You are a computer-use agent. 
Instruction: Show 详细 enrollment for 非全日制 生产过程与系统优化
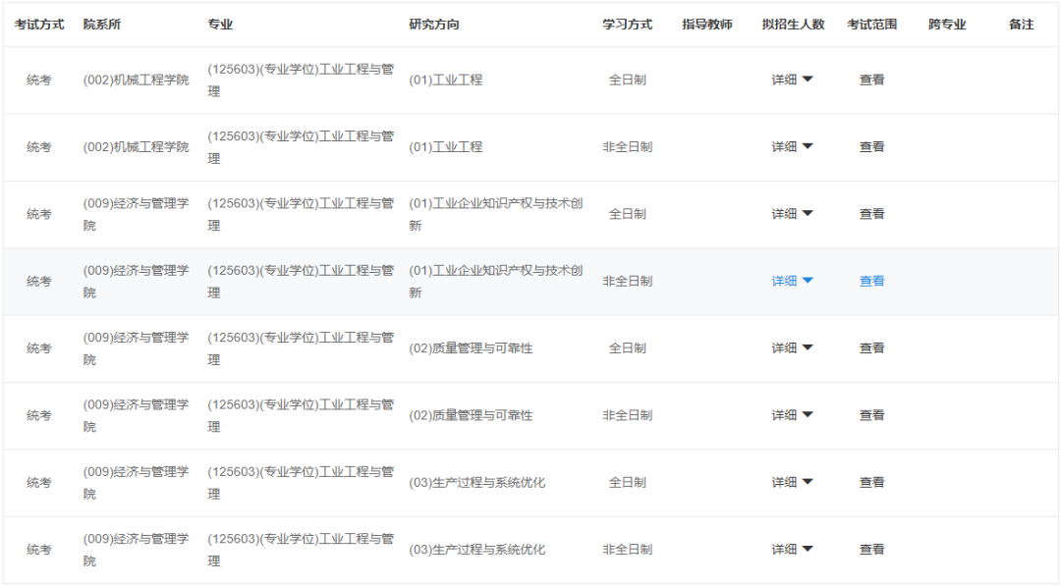click(792, 550)
